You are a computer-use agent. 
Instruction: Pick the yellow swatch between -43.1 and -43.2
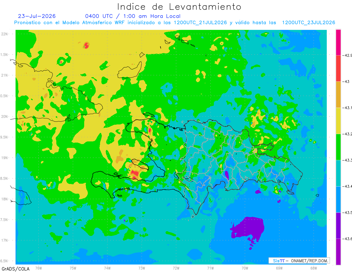(338, 121)
